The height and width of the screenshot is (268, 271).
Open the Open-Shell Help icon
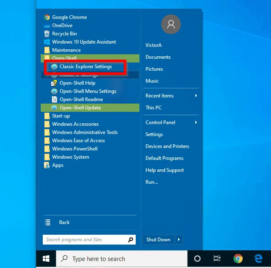tap(54, 83)
